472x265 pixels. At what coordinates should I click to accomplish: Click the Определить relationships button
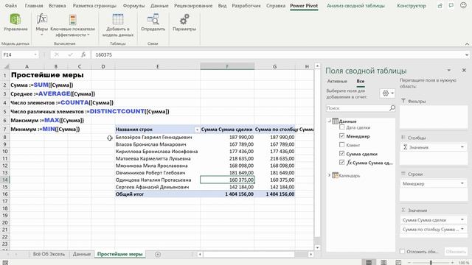click(x=153, y=23)
